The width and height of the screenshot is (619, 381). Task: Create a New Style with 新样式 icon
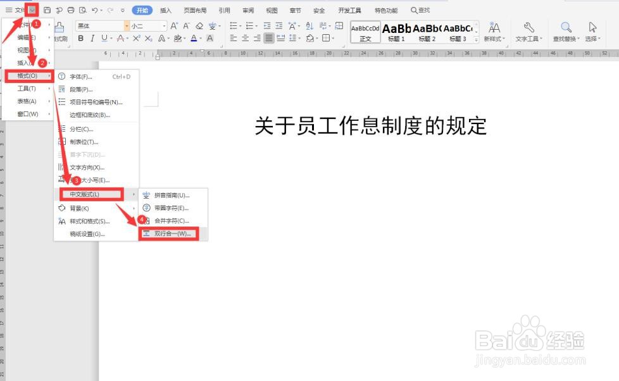pyautogui.click(x=494, y=28)
